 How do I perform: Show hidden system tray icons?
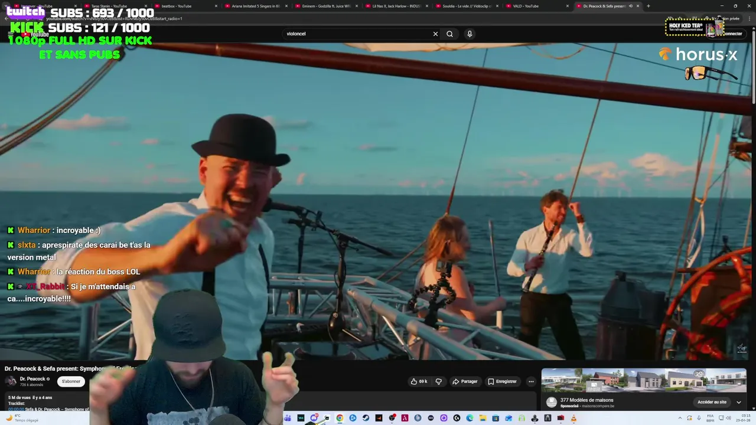[x=680, y=418]
